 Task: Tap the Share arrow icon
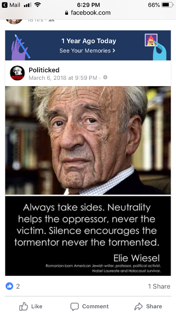[139, 306]
